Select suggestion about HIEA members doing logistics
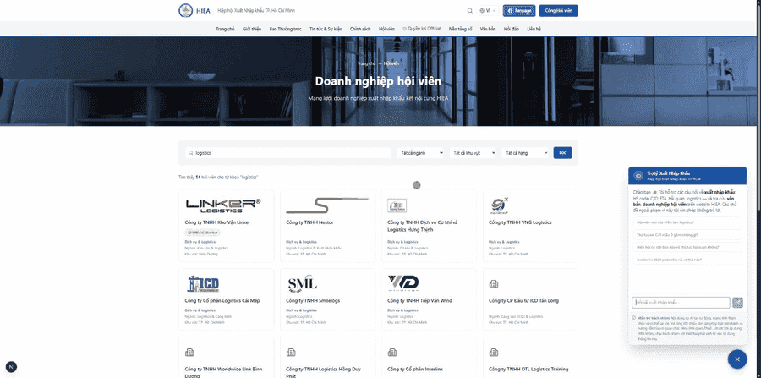 coord(687,222)
